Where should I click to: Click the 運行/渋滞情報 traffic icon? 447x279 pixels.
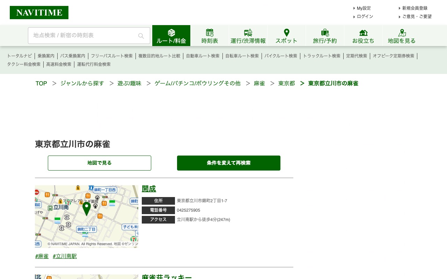248,32
